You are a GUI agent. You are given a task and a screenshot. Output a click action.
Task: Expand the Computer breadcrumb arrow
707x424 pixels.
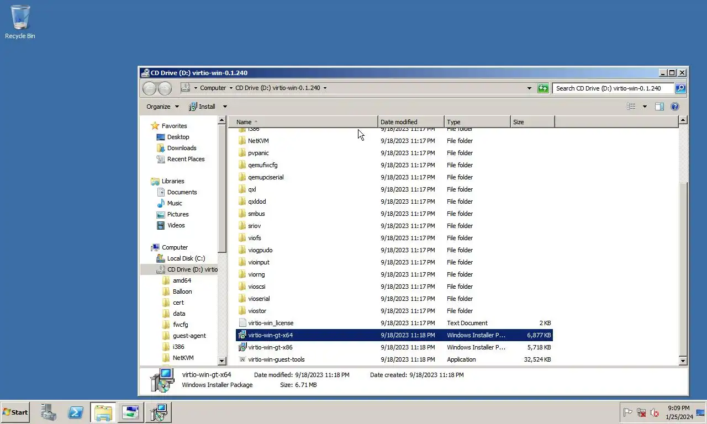(230, 88)
